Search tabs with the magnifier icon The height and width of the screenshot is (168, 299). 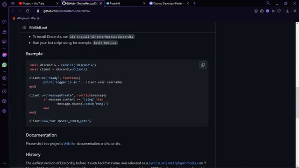tap(268, 3)
